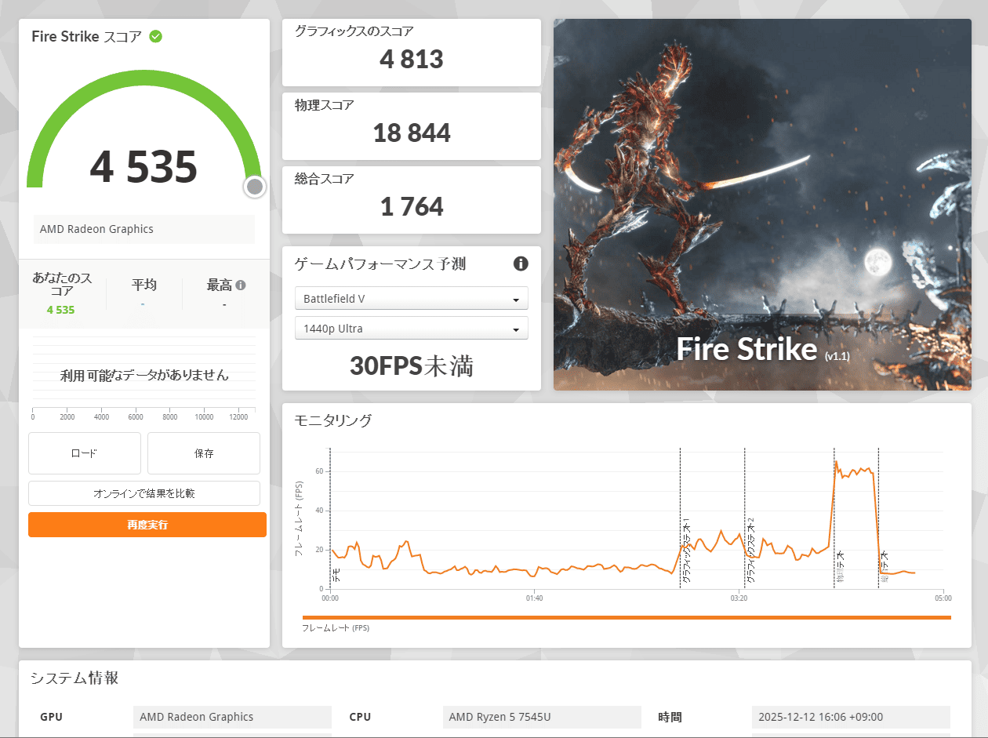Expand the 1440p Ultra resolution dropdown

[411, 329]
